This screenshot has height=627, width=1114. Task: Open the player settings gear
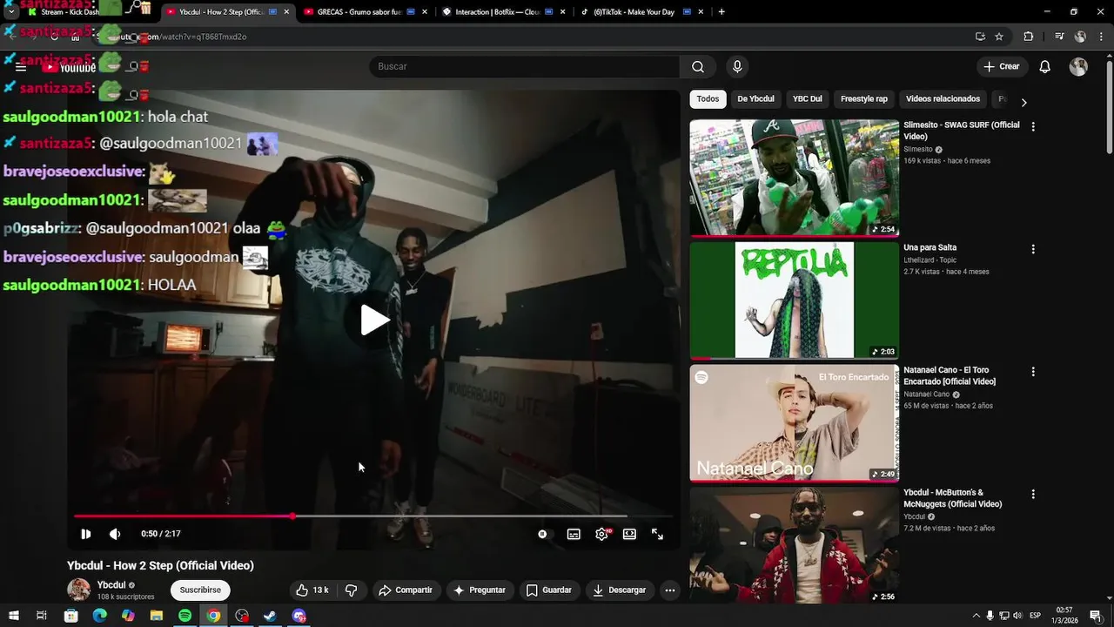click(601, 534)
